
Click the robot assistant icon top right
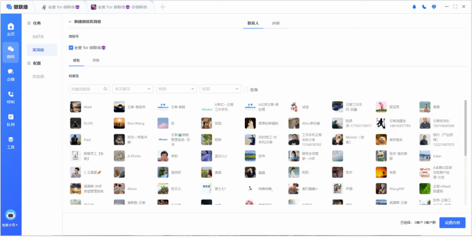coord(434,7)
